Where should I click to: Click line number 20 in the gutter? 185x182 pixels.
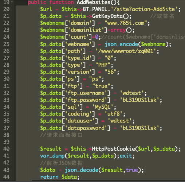[x=6, y=9]
